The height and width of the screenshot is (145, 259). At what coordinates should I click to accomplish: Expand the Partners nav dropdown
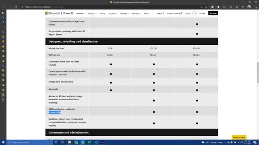125,13
